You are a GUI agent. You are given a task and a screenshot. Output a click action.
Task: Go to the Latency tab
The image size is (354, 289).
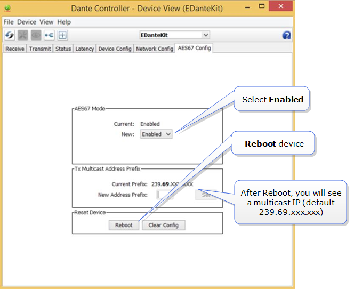(84, 49)
